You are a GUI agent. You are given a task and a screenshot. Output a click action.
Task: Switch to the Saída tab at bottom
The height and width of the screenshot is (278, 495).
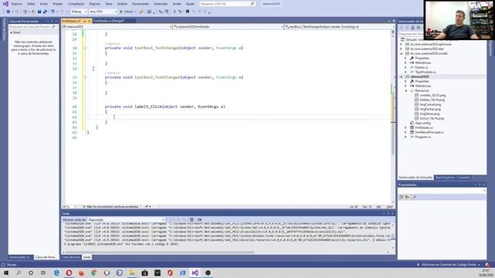[87, 257]
